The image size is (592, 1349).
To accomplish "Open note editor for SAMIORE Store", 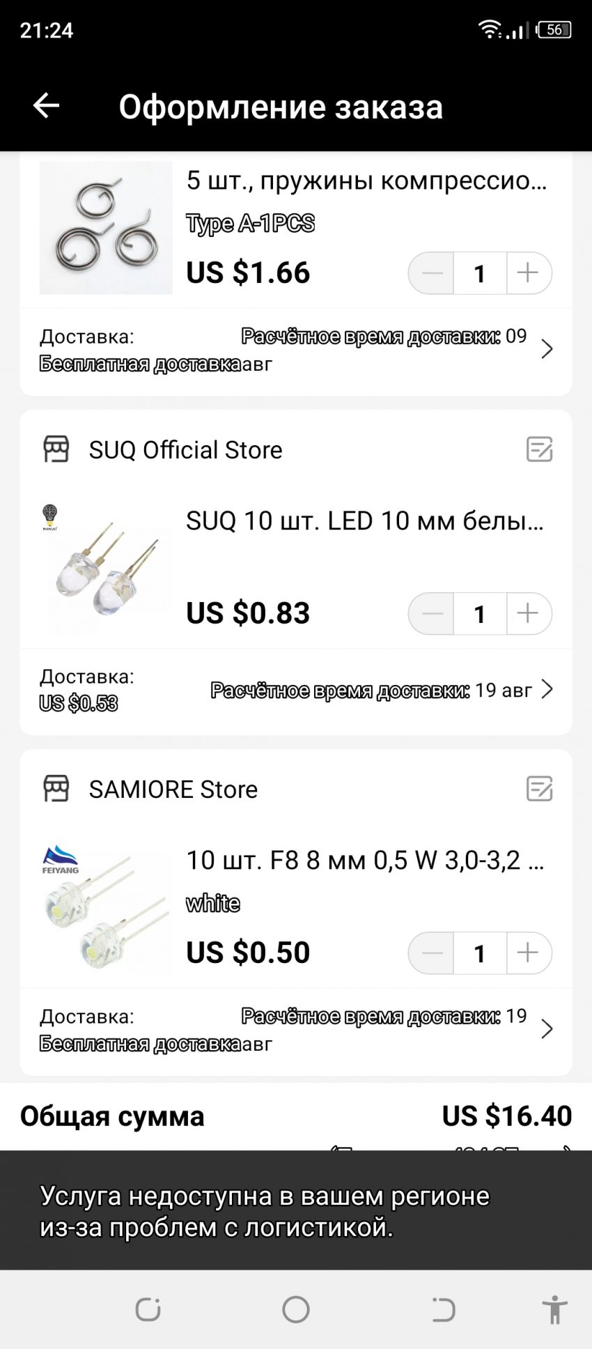I will click(x=539, y=789).
